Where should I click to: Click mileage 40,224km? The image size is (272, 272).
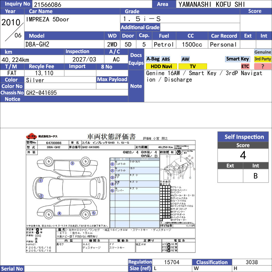point(15,60)
